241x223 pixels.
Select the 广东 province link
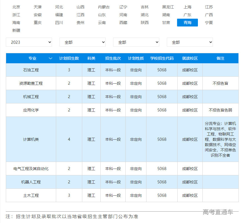point(187,15)
